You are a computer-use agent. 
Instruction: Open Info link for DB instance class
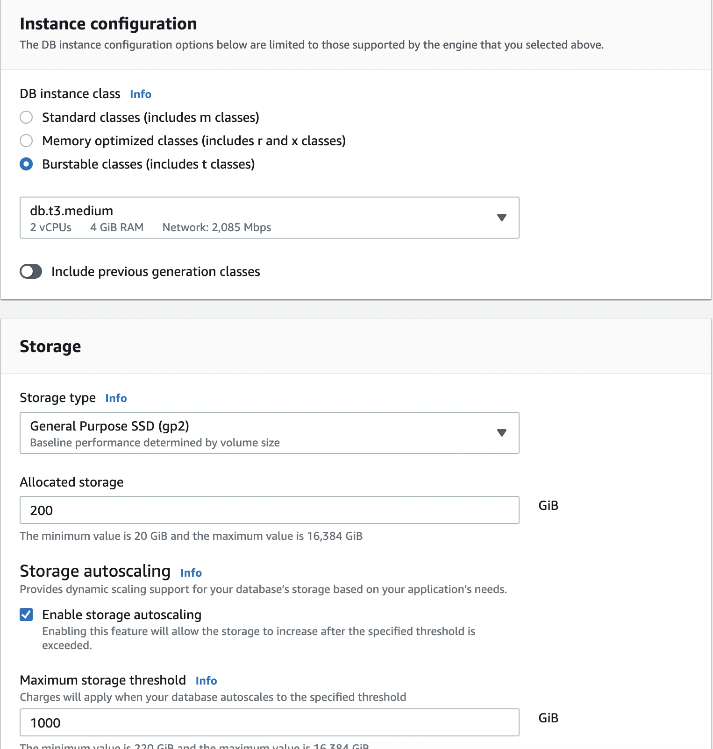click(141, 94)
